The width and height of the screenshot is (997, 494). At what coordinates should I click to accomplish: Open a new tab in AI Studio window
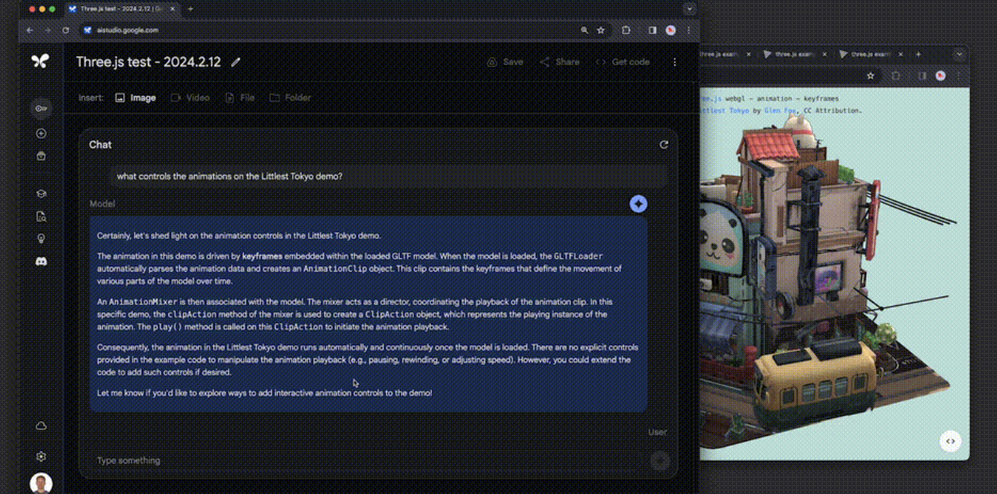coord(191,9)
